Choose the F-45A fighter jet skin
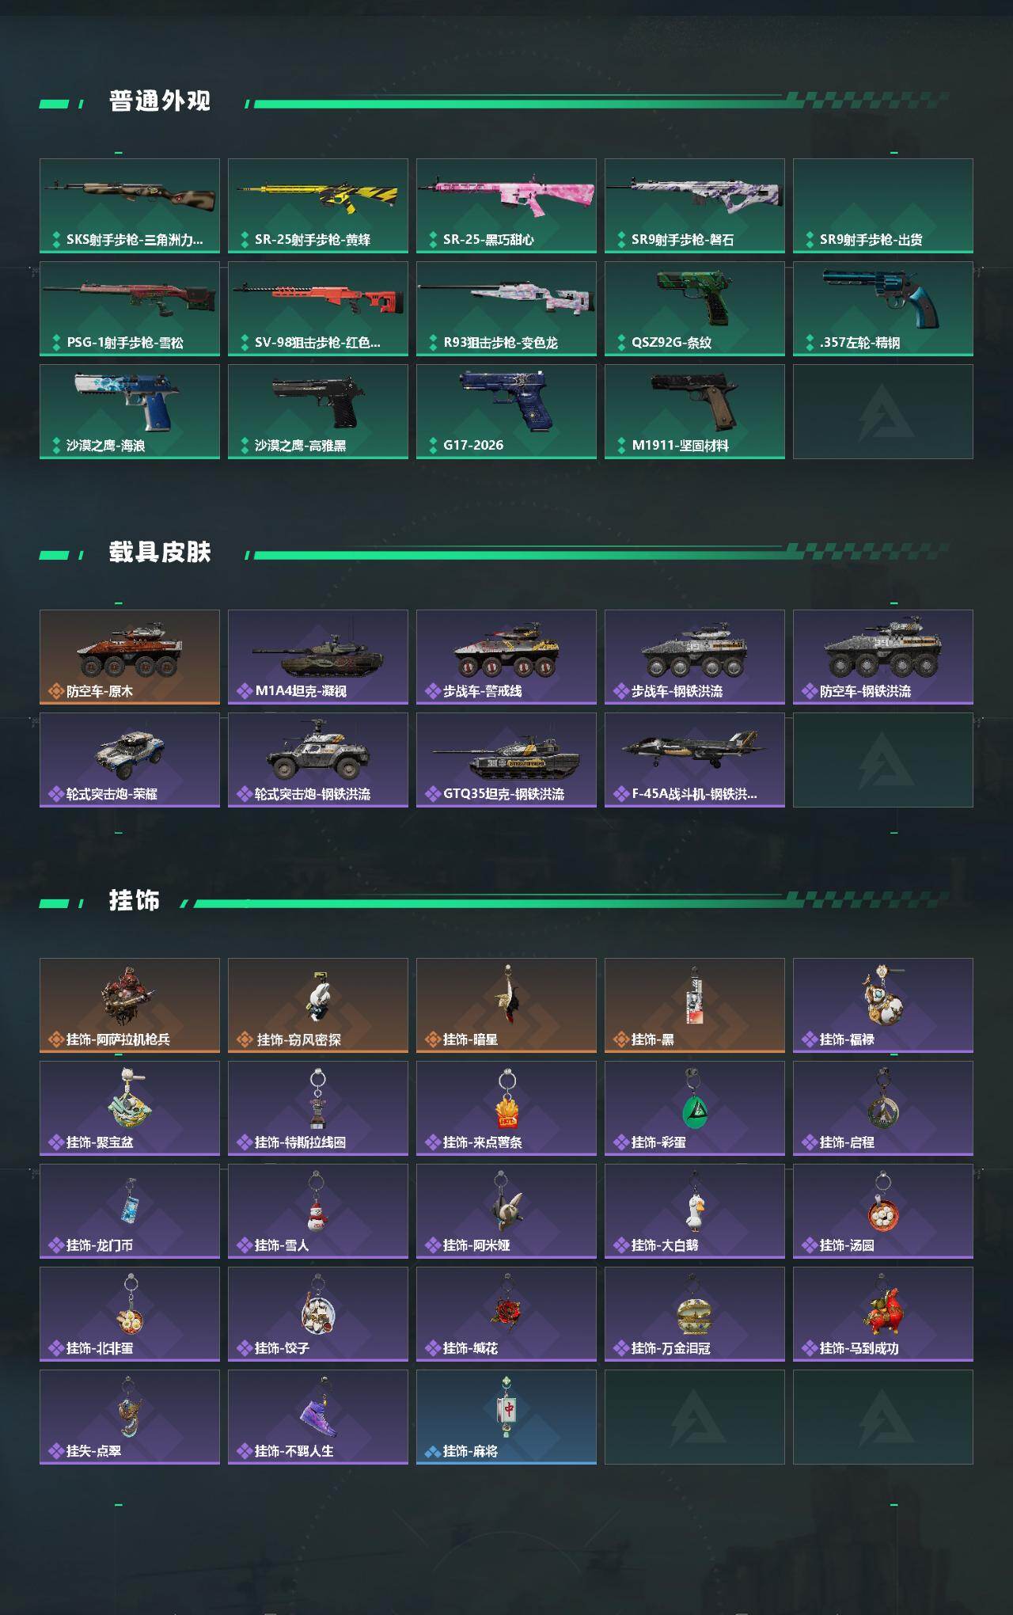Screen dimensions: 1013x1615 (x=695, y=760)
